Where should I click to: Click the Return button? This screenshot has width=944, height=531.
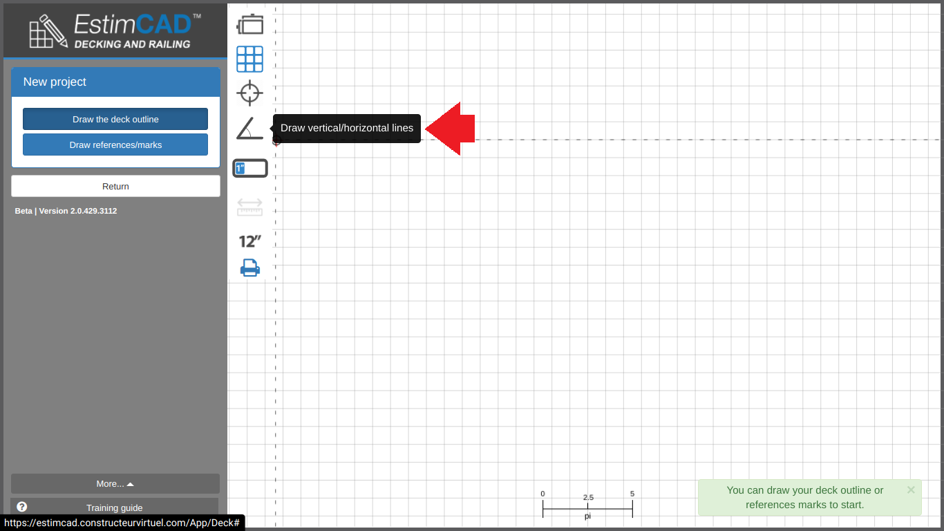click(x=115, y=186)
